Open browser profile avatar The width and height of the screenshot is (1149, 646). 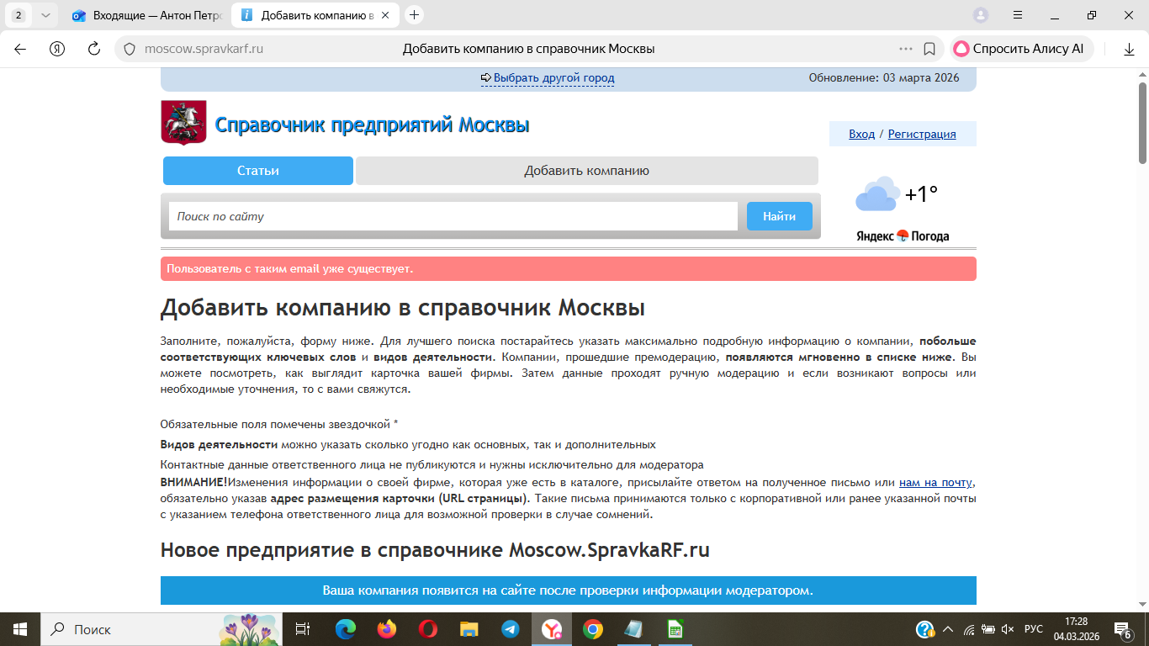tap(981, 15)
